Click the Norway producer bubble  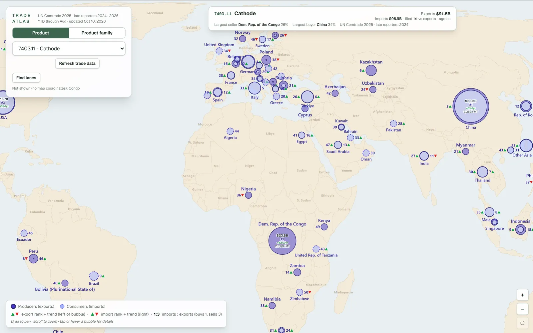pos(243,39)
